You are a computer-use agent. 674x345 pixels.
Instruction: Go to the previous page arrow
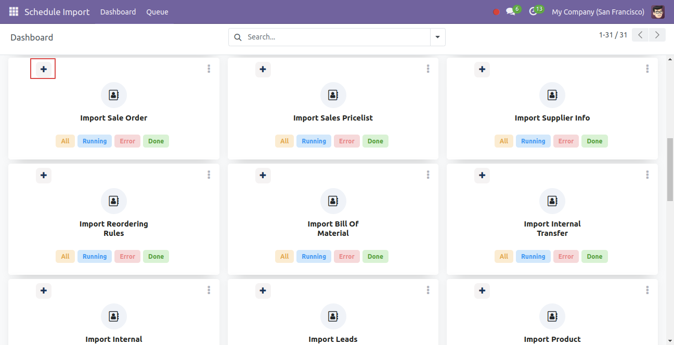pyautogui.click(x=641, y=35)
